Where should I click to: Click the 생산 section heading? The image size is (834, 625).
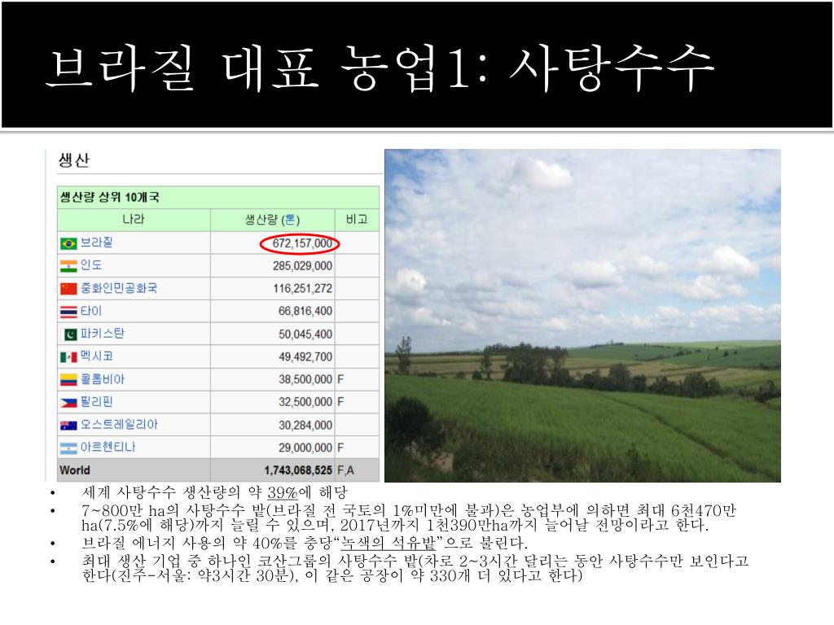(x=74, y=160)
